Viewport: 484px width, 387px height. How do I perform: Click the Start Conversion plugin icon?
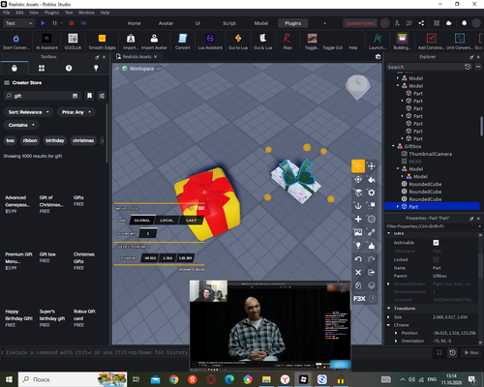pos(15,42)
